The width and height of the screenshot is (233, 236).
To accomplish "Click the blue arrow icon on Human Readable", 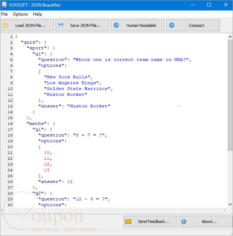I will tap(116, 25).
